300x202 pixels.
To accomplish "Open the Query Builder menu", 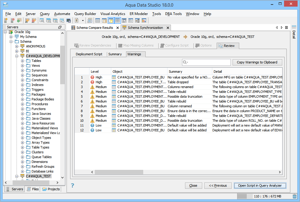I will tap(85, 14).
